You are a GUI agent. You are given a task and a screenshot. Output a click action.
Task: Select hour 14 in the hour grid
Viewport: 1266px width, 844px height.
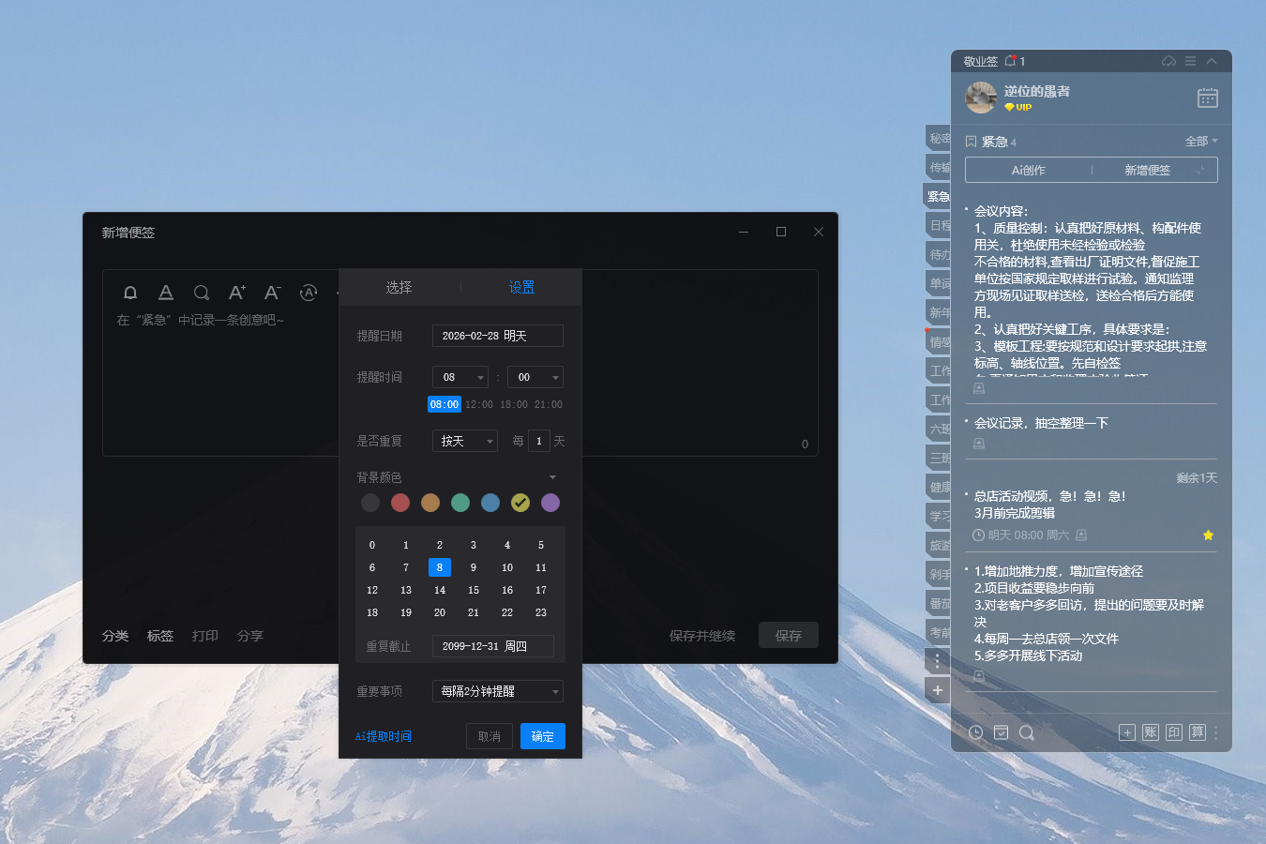click(439, 590)
